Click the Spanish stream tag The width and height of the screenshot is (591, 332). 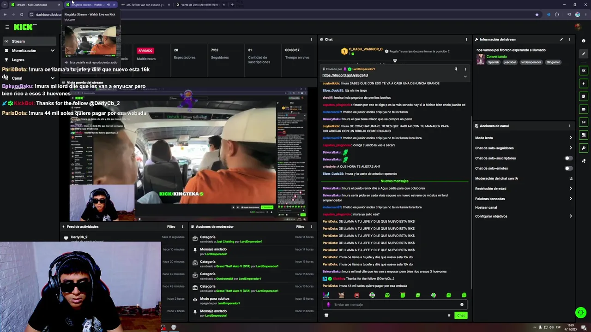[494, 62]
